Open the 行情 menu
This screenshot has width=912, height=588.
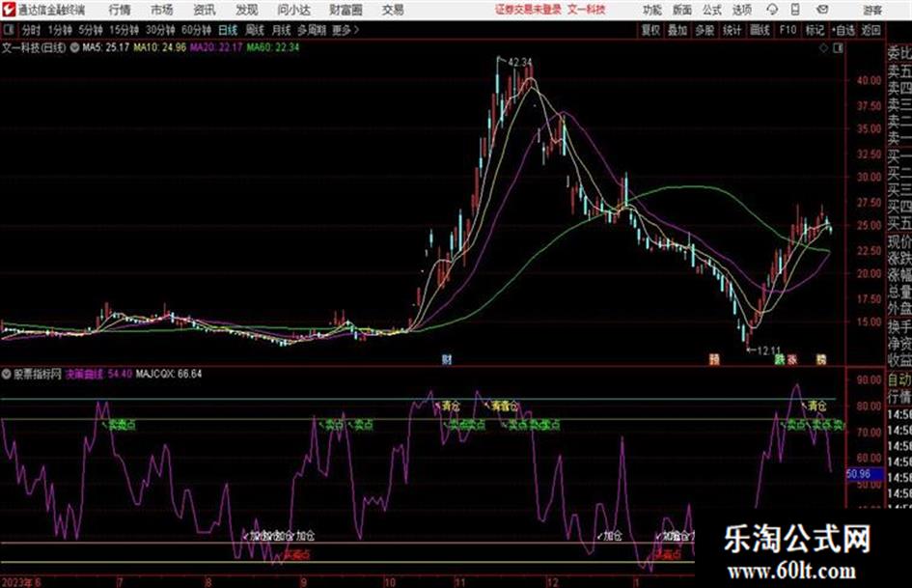click(120, 10)
